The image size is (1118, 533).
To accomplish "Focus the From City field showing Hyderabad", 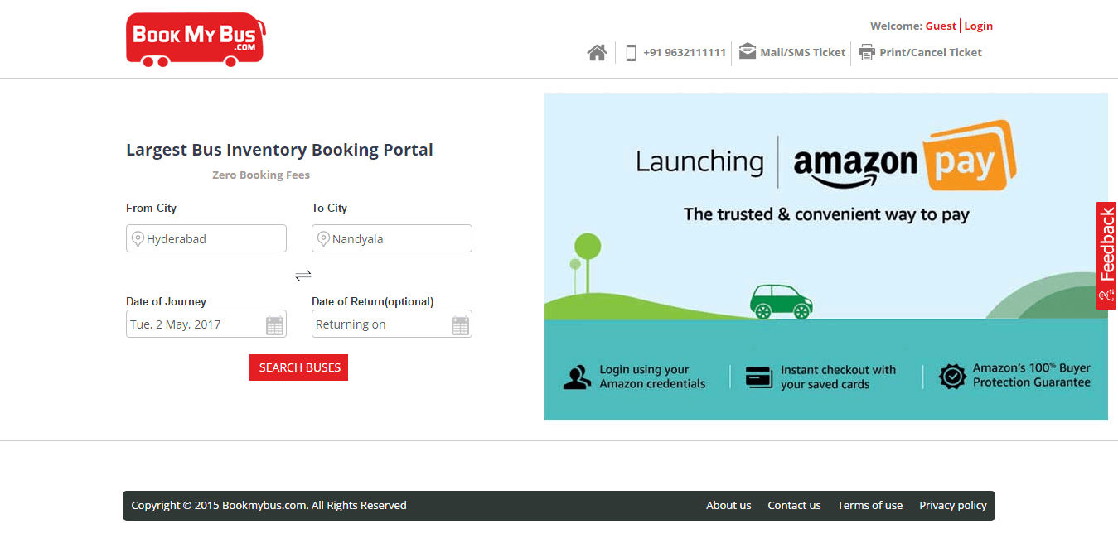I will coord(206,238).
